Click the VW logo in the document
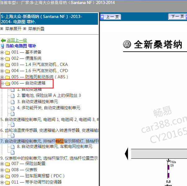The height and width of the screenshot is (186, 187). [x=127, y=44]
